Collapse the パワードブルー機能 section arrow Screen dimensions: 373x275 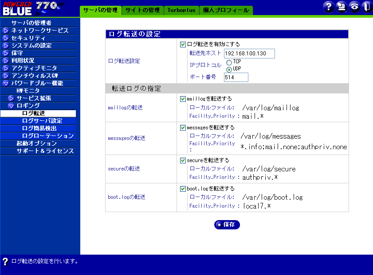[x=6, y=83]
